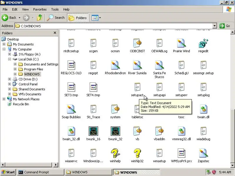235x176 pixels.
Task: Select the ocgen text file icon
Action: (93, 43)
